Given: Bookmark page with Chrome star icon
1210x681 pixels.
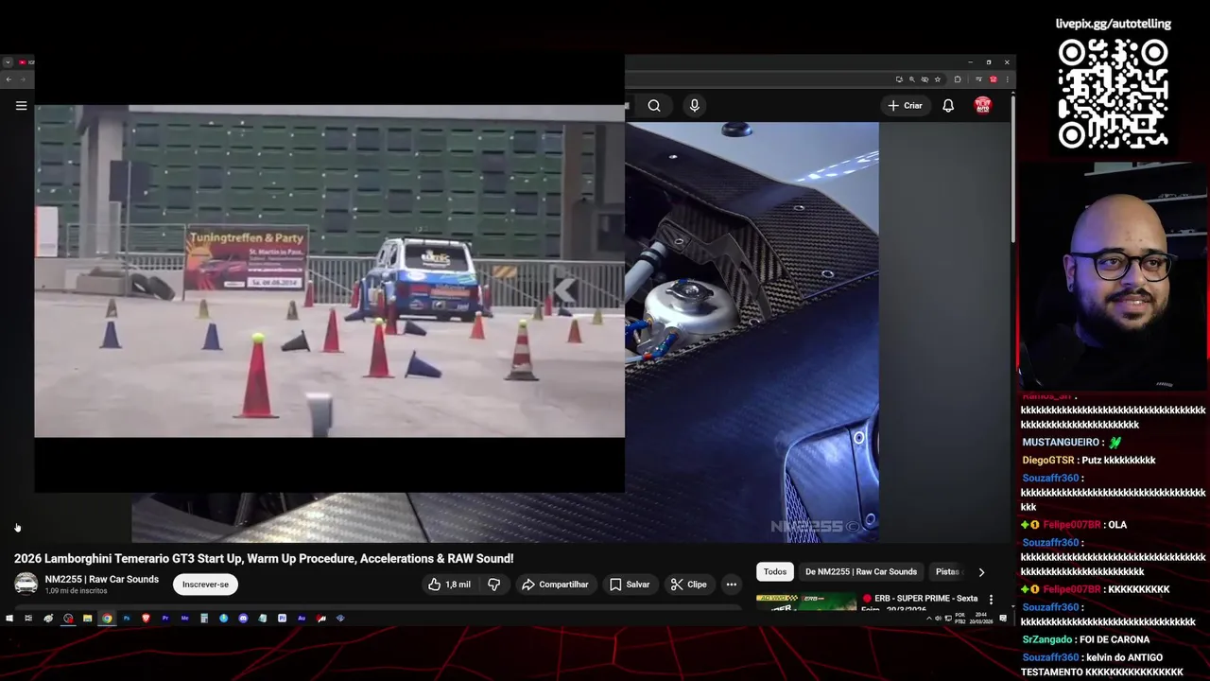Looking at the screenshot, I should [x=938, y=79].
